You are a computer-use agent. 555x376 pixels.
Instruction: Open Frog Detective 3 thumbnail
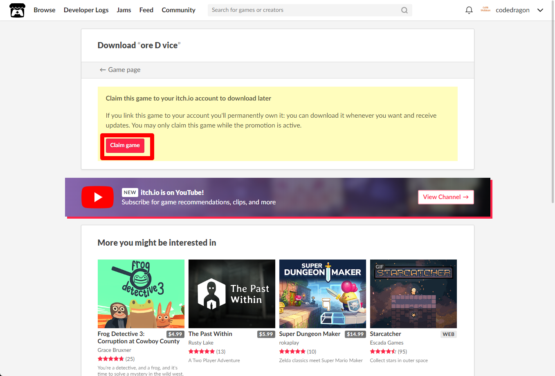141,294
